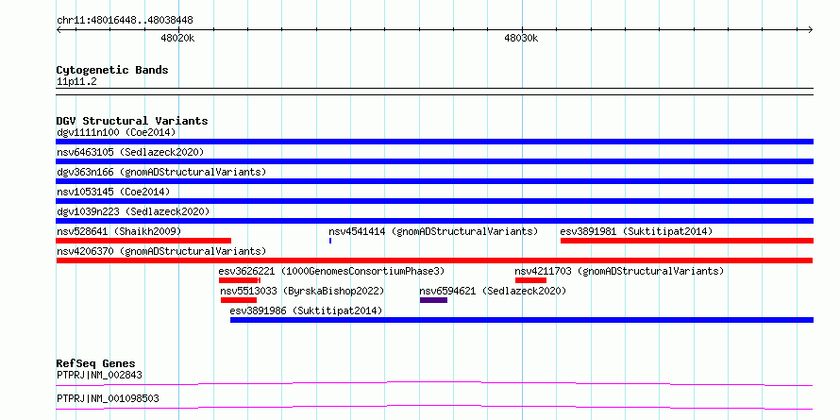This screenshot has width=840, height=420.
Task: Select the blue bar under dgv1039n223
Action: pos(434,221)
